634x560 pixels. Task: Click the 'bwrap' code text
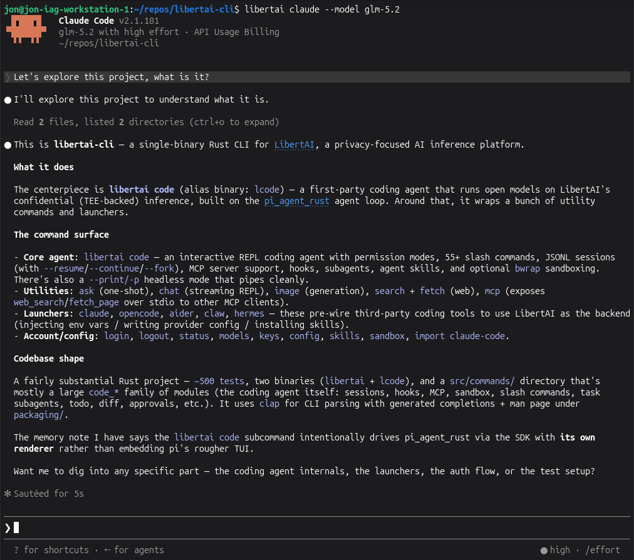point(527,268)
